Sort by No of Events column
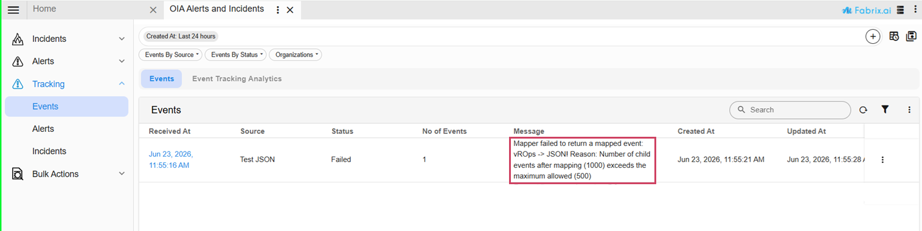Viewport: 922px width, 231px height. (445, 131)
